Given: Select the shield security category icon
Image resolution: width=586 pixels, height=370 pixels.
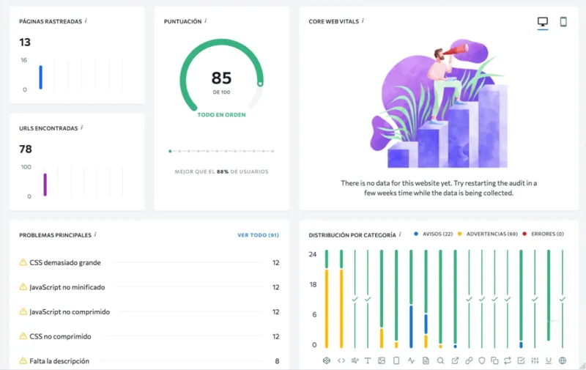Looking at the screenshot, I should [482, 360].
